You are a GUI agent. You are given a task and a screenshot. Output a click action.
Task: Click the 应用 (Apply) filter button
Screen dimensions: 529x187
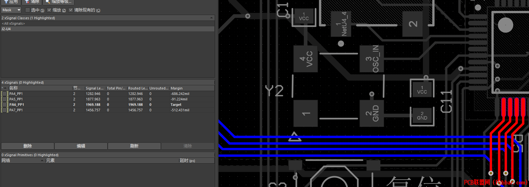(11, 2)
